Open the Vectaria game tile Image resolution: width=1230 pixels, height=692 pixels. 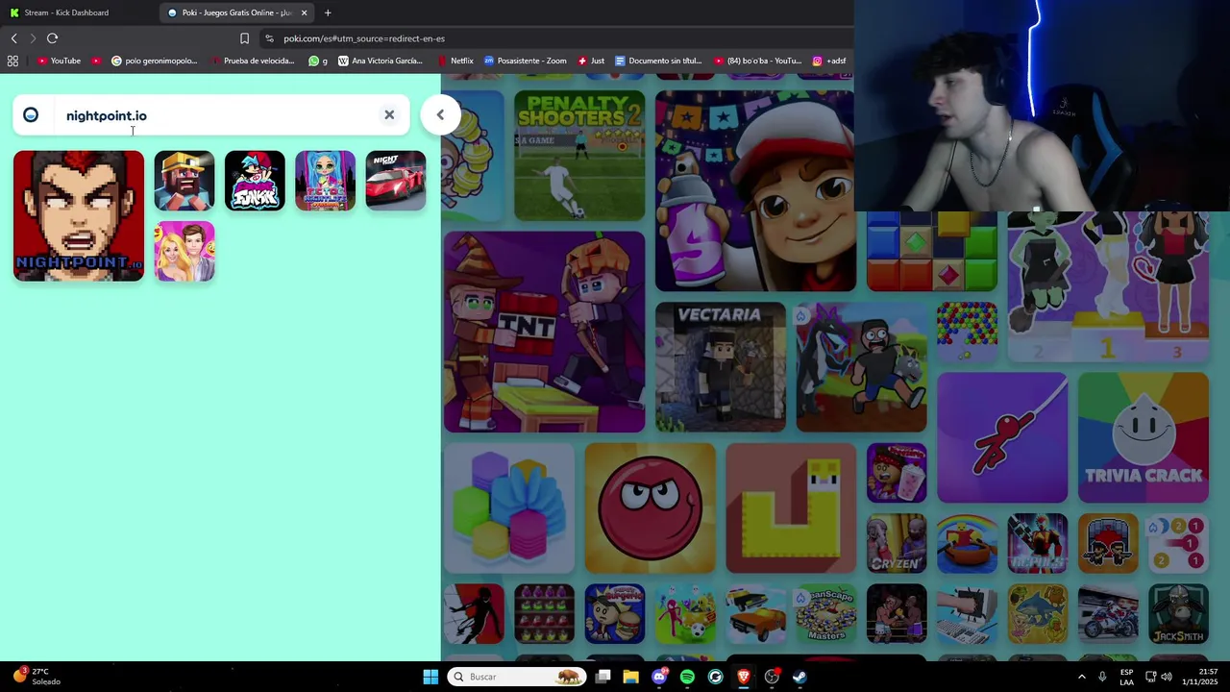point(721,367)
